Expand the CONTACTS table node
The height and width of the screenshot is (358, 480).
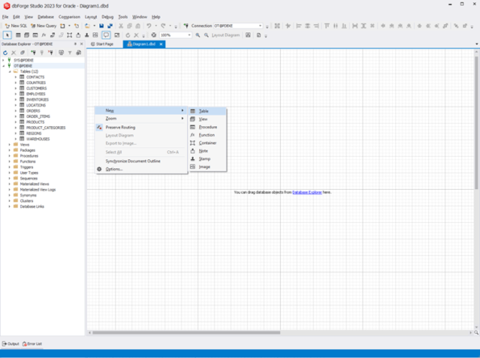click(15, 77)
